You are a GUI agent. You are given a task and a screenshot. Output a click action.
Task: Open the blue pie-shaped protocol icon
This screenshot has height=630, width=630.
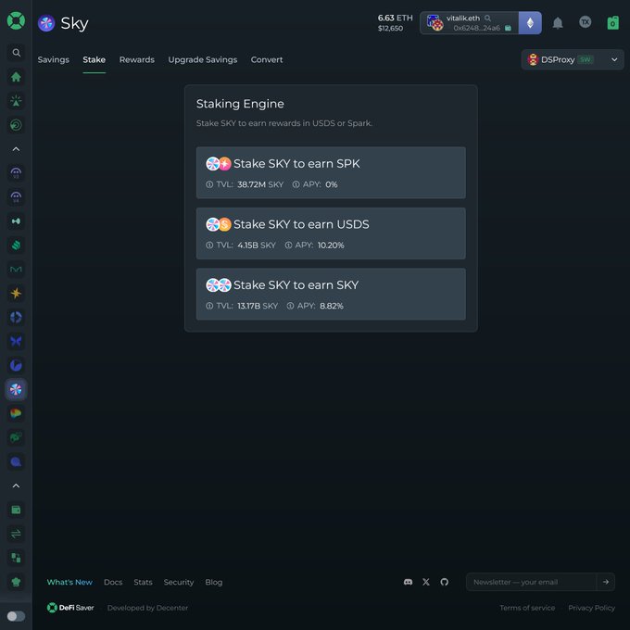(16, 365)
